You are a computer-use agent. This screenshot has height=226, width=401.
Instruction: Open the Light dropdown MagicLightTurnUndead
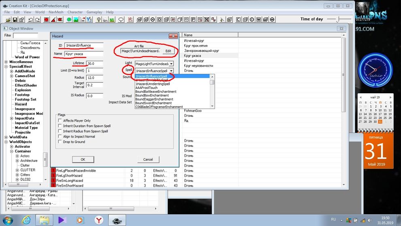click(x=171, y=64)
